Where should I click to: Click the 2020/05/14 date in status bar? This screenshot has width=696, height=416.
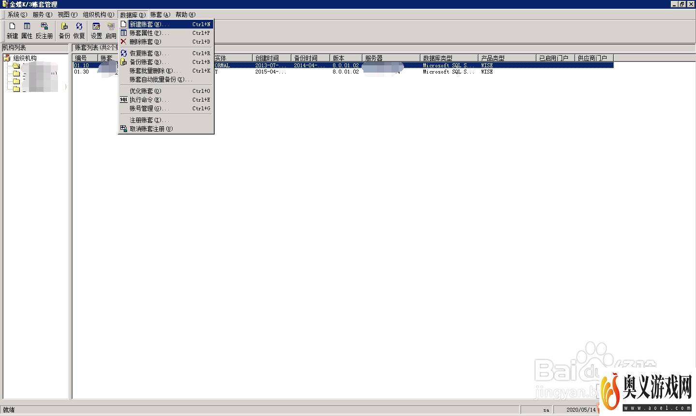tap(581, 410)
